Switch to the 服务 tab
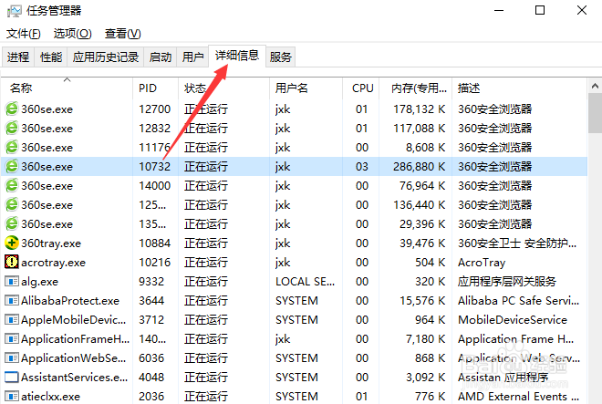The height and width of the screenshot is (404, 602). [280, 57]
